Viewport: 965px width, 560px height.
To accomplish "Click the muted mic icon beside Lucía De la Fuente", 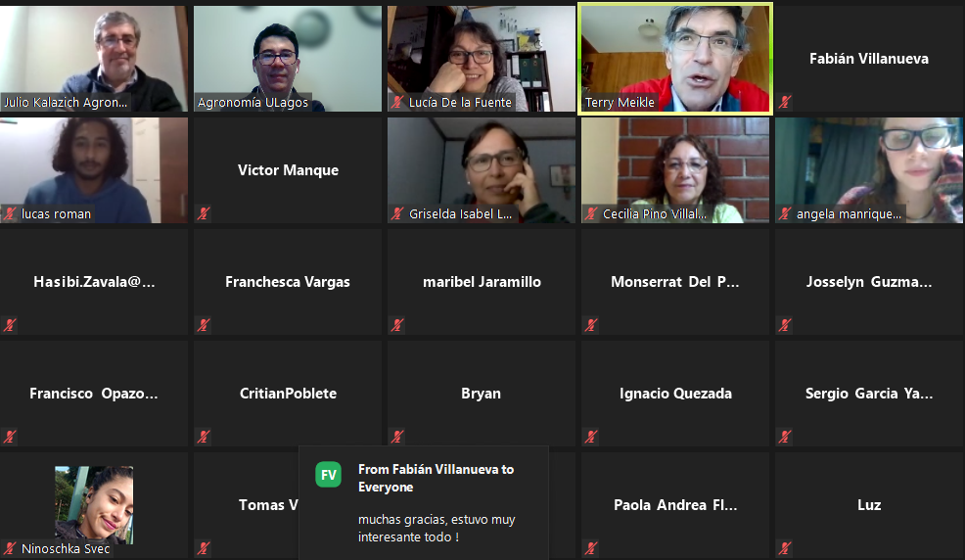I will coord(397,102).
